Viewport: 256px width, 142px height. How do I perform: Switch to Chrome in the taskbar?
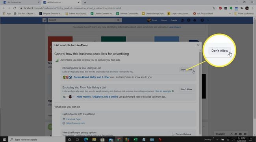tap(119, 140)
